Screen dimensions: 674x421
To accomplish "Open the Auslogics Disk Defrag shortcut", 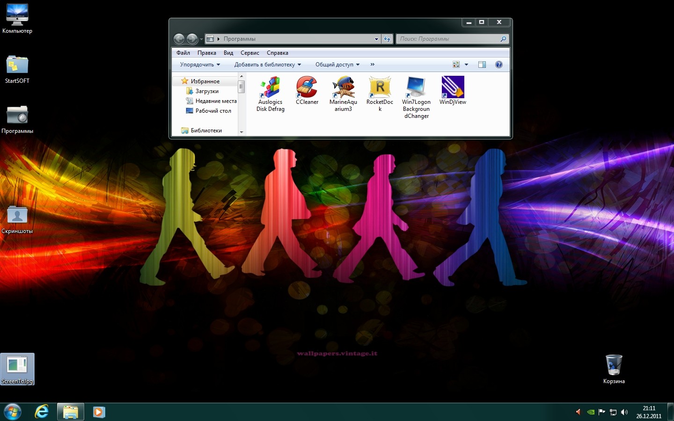I will [x=270, y=94].
